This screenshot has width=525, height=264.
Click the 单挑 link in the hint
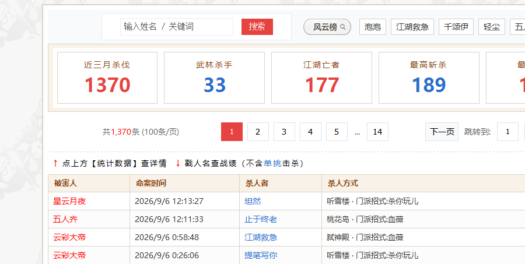click(272, 163)
